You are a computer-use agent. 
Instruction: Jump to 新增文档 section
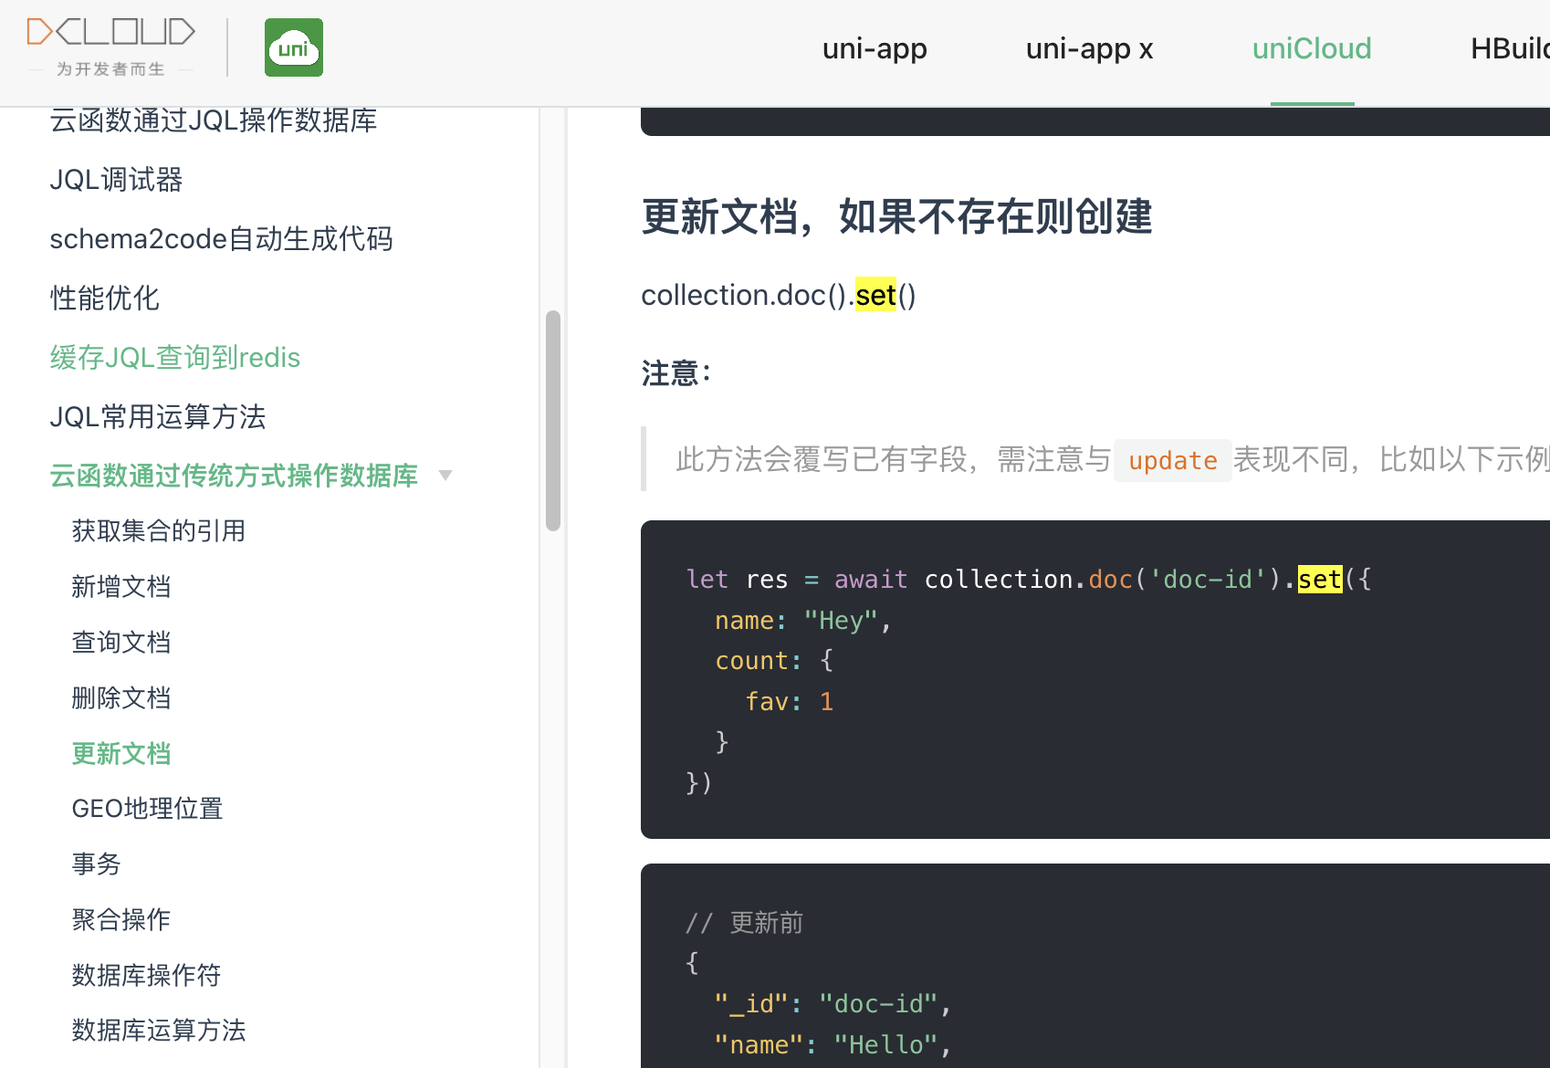pos(120,587)
